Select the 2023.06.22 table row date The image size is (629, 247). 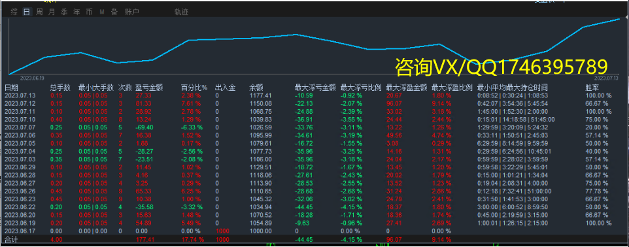tap(20, 207)
